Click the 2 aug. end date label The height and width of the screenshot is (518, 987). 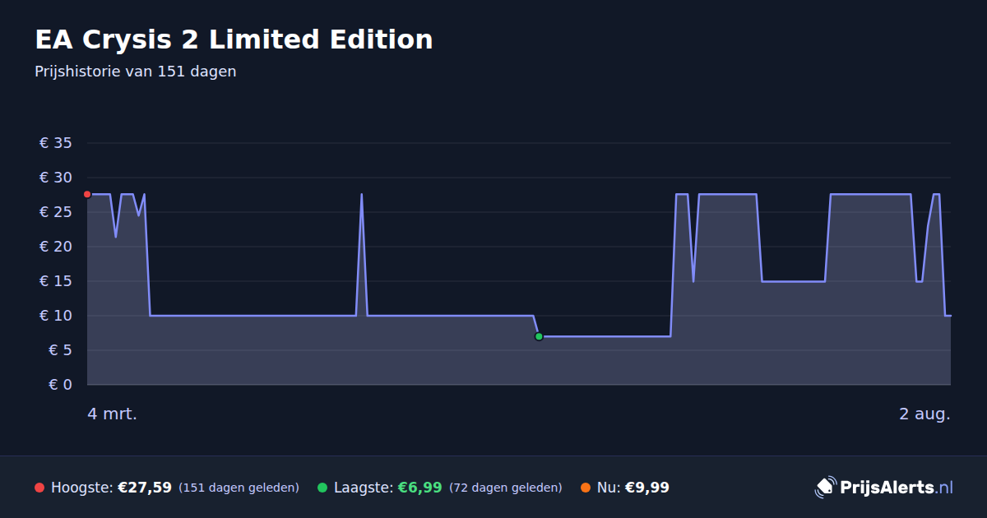[x=924, y=414]
